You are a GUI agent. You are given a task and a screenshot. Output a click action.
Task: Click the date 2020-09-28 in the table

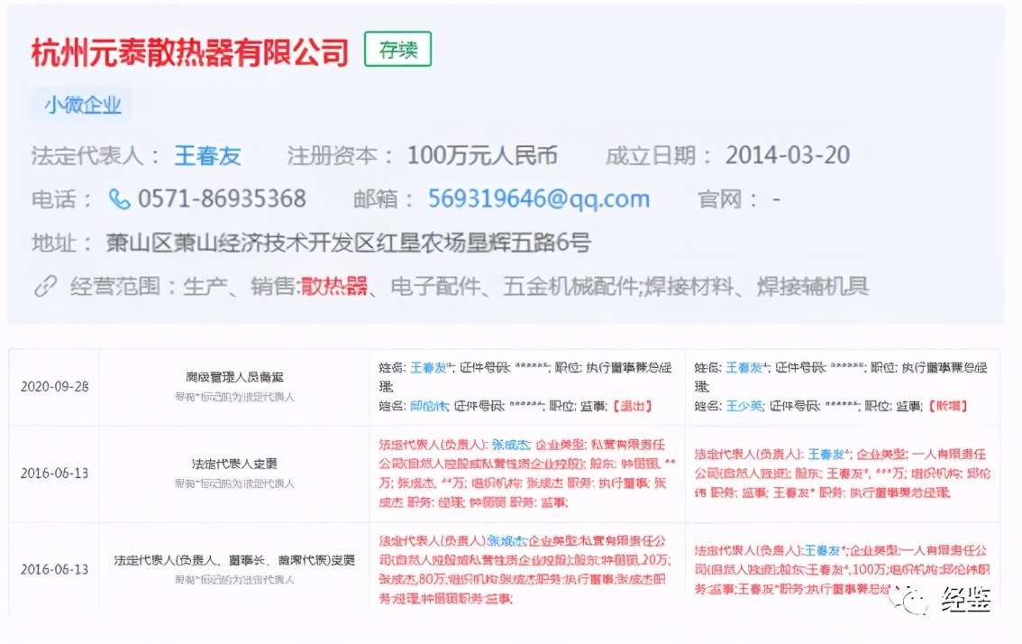pos(52,386)
